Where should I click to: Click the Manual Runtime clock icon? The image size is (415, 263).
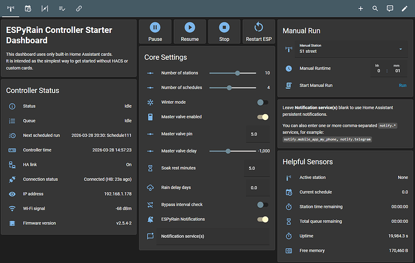289,68
